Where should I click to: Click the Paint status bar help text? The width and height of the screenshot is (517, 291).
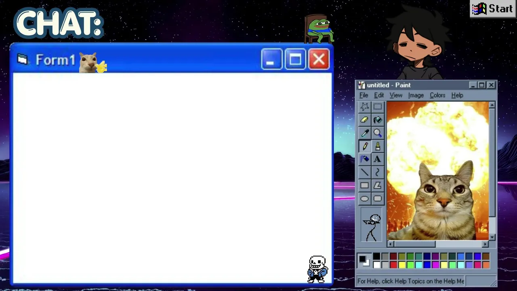click(x=411, y=281)
